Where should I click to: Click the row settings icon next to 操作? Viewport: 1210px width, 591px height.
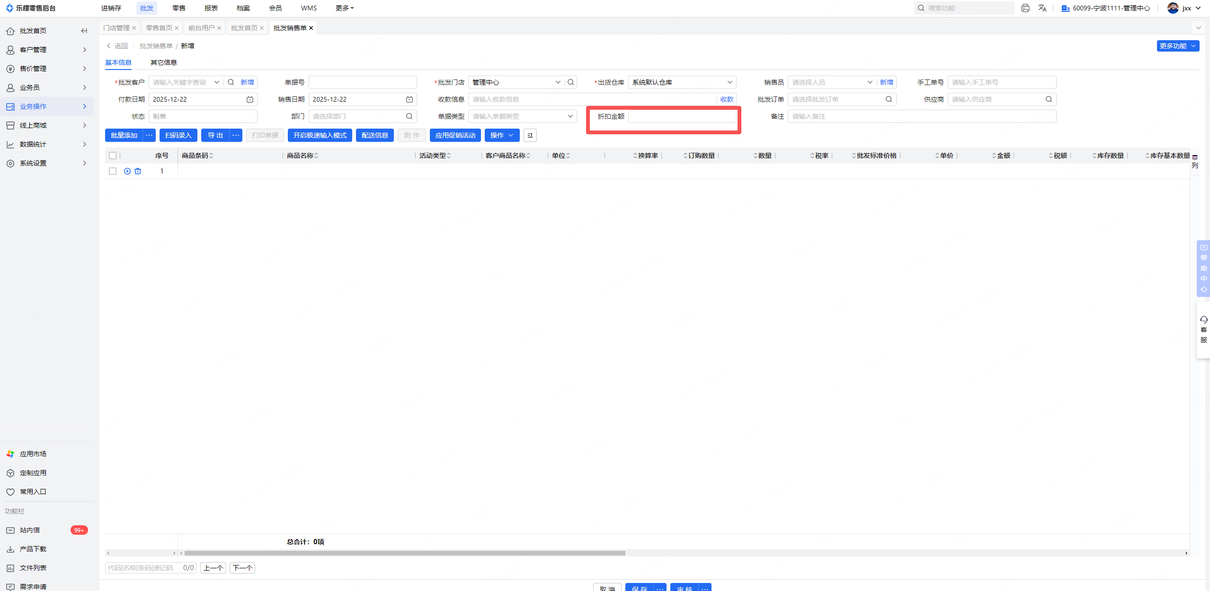tap(530, 135)
